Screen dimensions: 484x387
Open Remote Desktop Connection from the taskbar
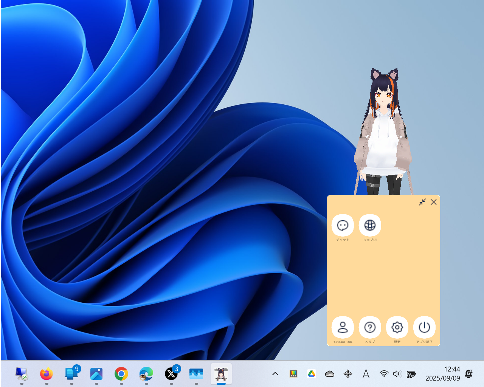22,374
